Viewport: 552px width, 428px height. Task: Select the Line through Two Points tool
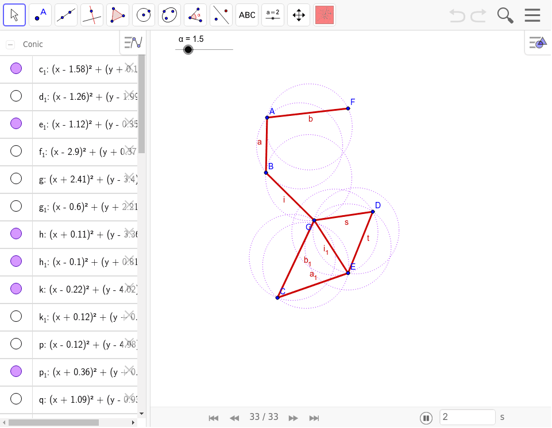click(x=65, y=14)
